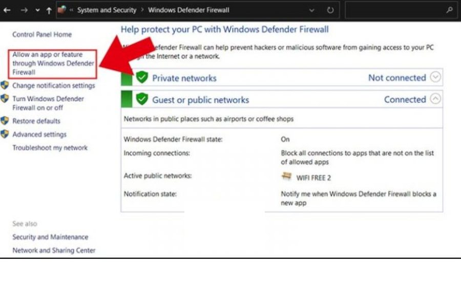Click green shield icon for Guest or public networks
The width and height of the screenshot is (461, 307).
[142, 99]
